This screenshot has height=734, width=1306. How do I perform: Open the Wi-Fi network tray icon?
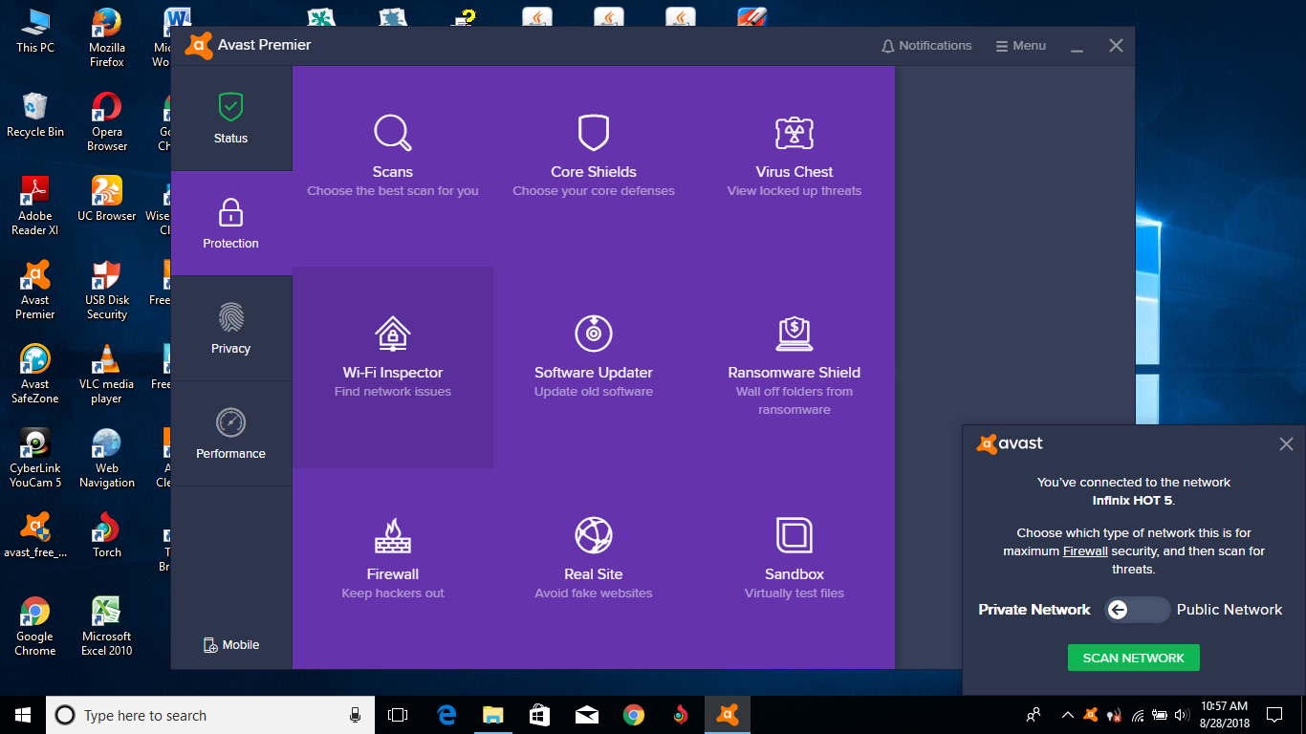(x=1138, y=715)
